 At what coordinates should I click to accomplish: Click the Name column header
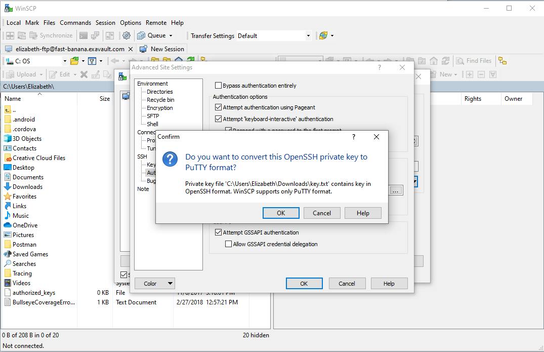(x=39, y=99)
